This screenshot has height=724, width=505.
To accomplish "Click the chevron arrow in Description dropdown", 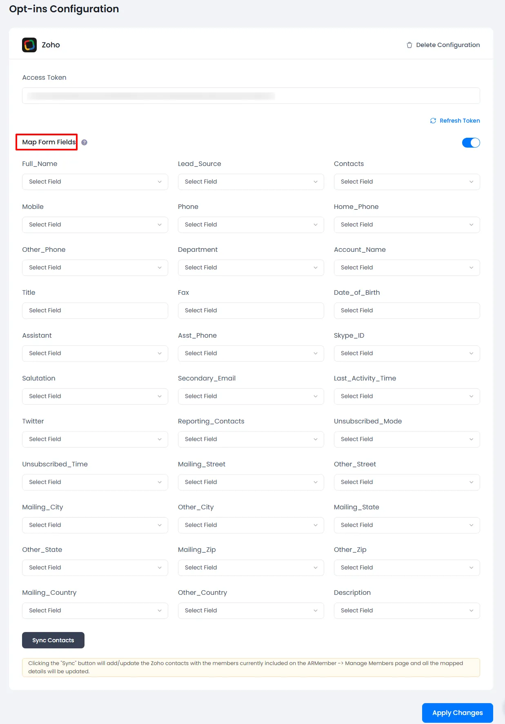I will click(471, 611).
